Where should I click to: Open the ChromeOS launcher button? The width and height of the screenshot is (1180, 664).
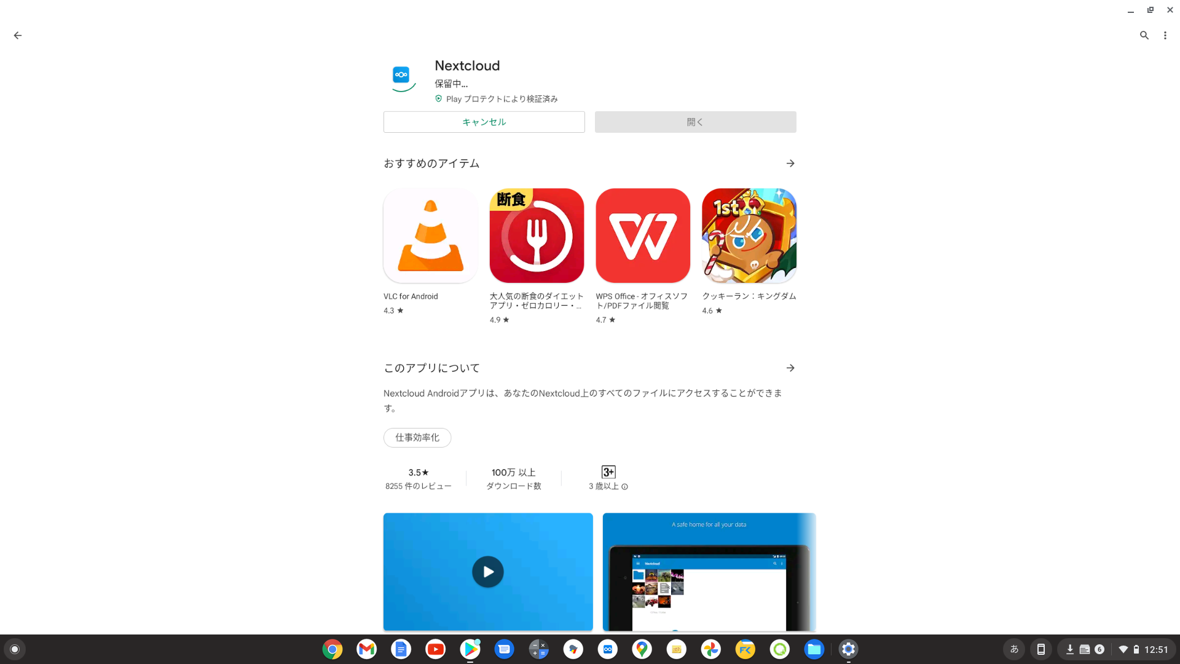[15, 649]
